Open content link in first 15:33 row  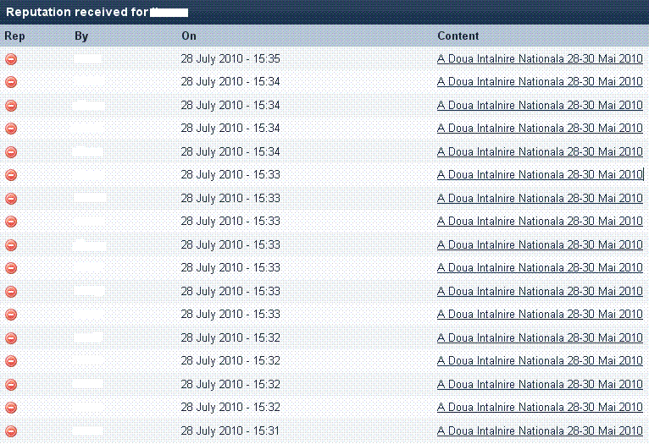coord(540,175)
